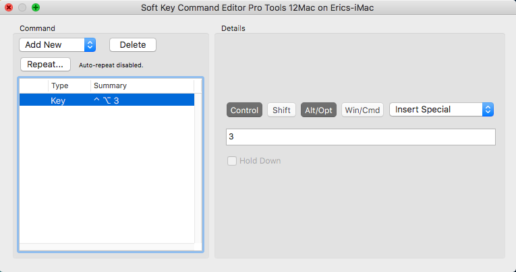The image size is (516, 272).
Task: Select the Key command row in list
Action: 107,100
